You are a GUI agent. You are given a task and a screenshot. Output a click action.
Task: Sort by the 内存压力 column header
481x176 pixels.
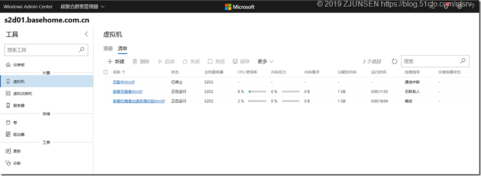278,72
